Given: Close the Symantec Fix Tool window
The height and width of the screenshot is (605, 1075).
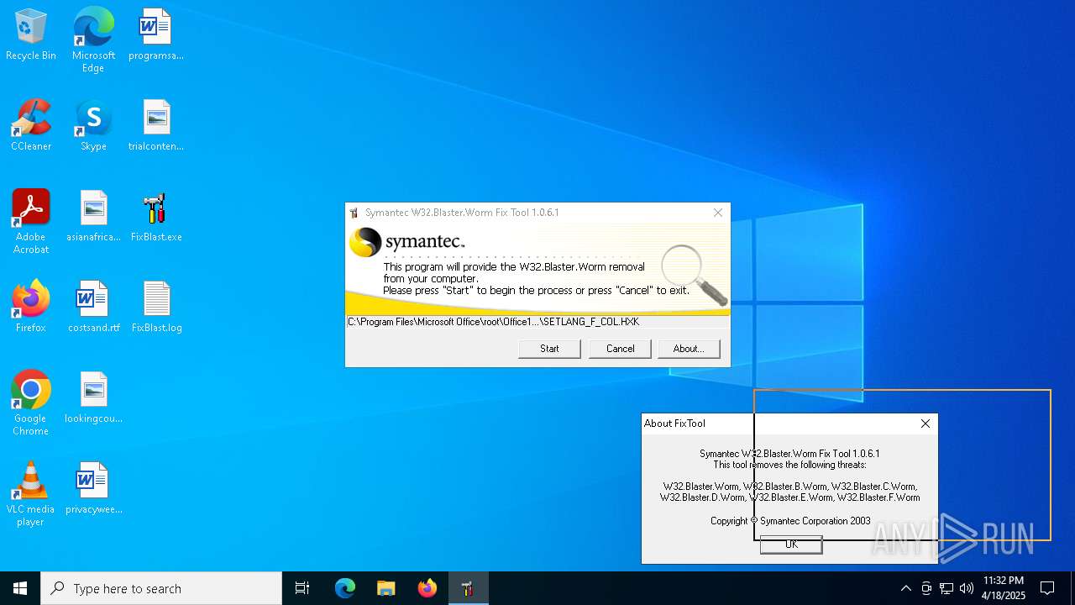Looking at the screenshot, I should click(718, 213).
